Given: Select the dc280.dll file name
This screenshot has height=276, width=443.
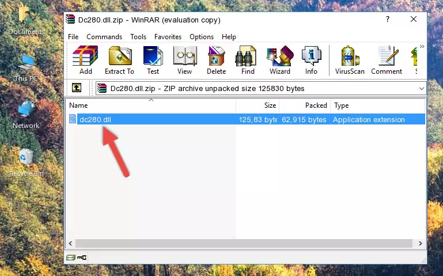Looking at the screenshot, I should (x=95, y=119).
